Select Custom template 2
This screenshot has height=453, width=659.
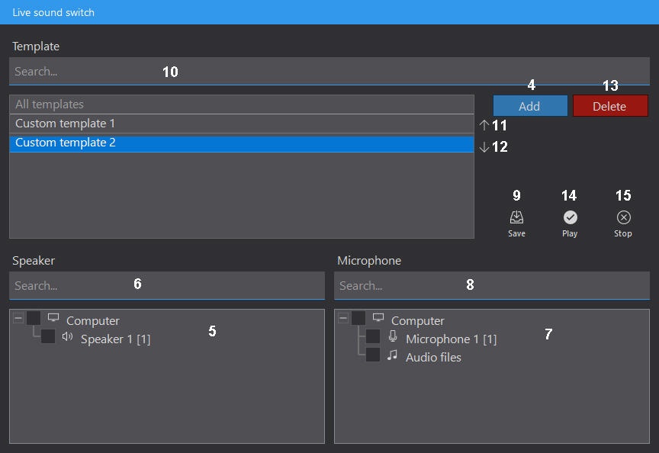242,143
